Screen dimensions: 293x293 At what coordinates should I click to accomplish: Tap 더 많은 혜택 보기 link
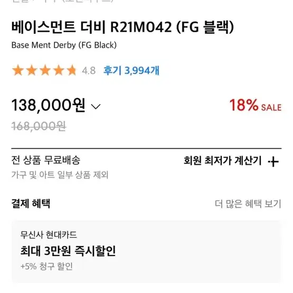pyautogui.click(x=248, y=204)
